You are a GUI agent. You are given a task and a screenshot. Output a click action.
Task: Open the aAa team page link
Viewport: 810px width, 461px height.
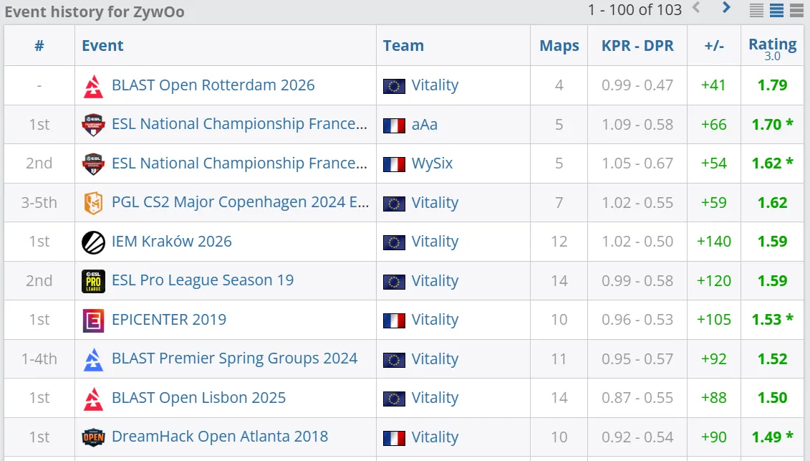[x=424, y=124]
